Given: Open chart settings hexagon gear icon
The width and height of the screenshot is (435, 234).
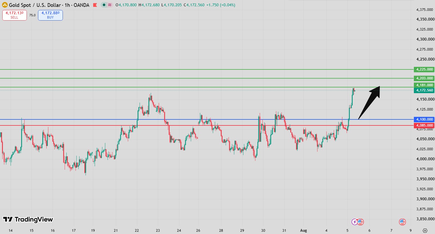Looking at the screenshot, I should point(425,231).
